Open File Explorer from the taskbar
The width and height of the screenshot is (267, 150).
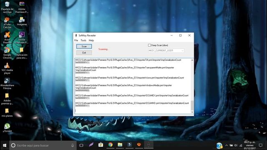click(120, 145)
